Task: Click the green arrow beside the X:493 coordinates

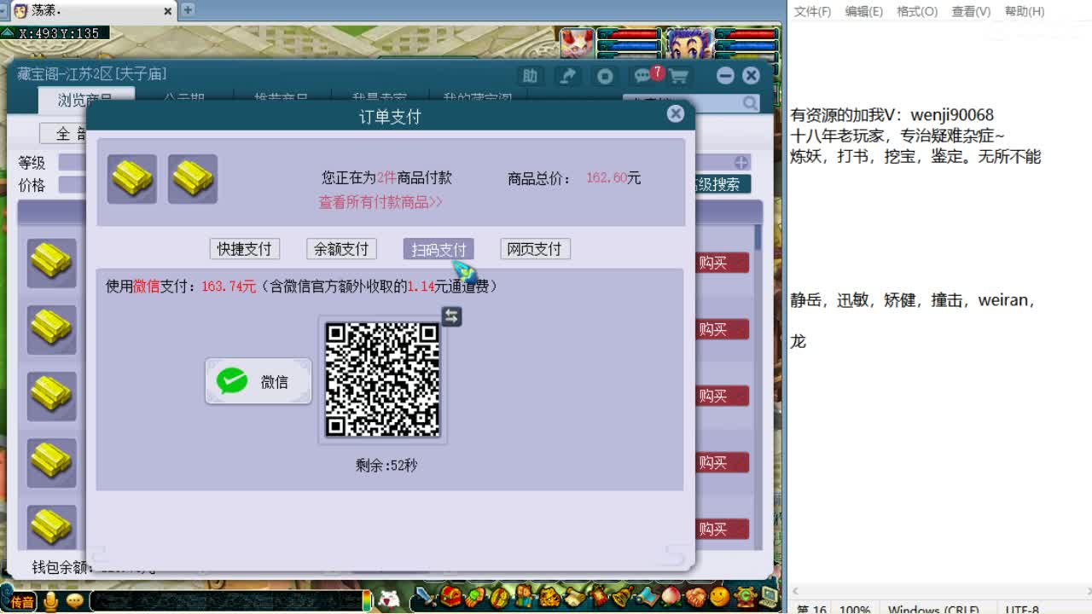Action: (x=8, y=32)
